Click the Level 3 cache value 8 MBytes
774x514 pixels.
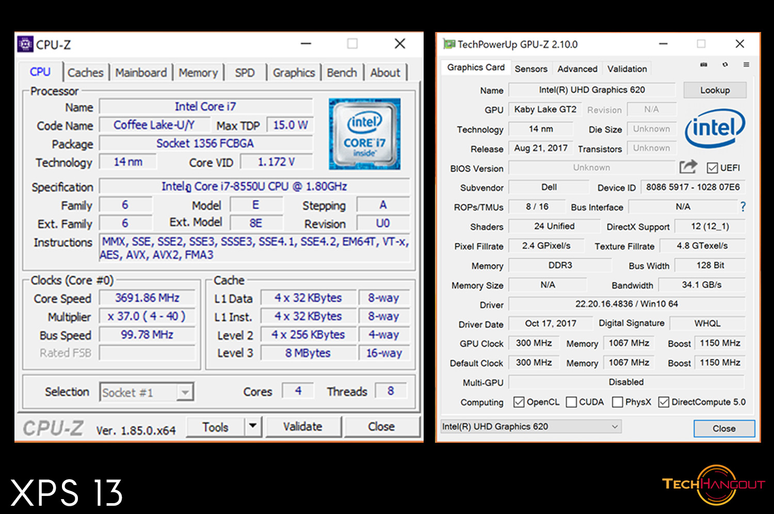[308, 353]
